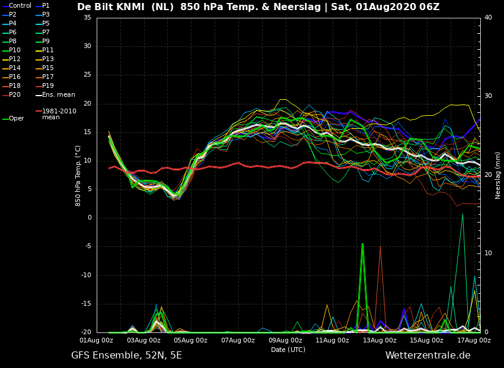This screenshot has height=368, width=504.
Task: Click the 850 hPa Temp. (°C) axis label
Action: coord(78,175)
